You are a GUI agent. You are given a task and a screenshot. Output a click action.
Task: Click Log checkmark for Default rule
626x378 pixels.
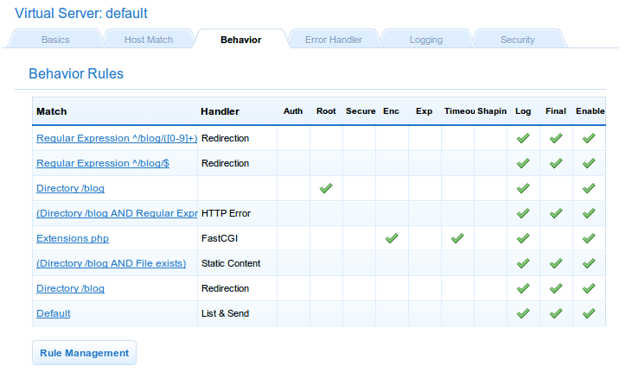tap(522, 313)
